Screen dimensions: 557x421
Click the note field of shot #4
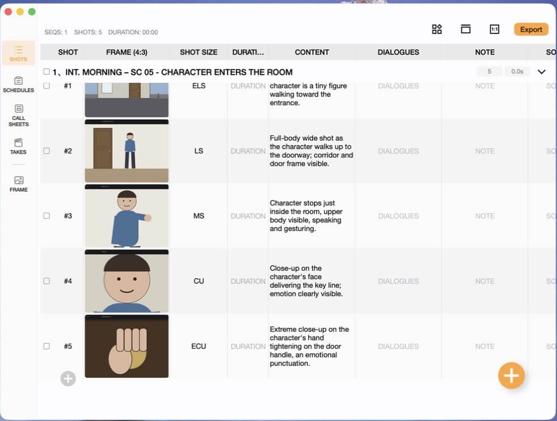[x=485, y=281]
